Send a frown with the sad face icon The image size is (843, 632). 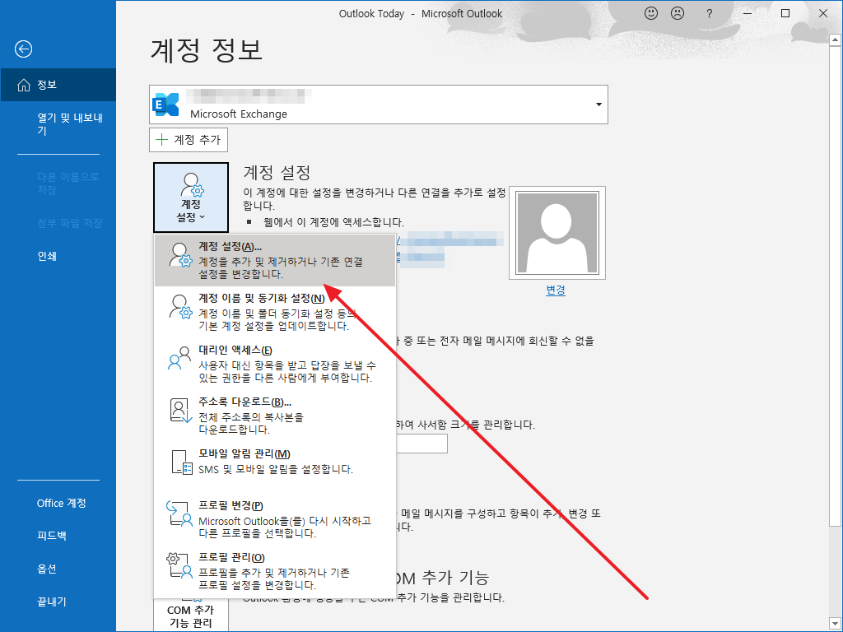point(678,13)
